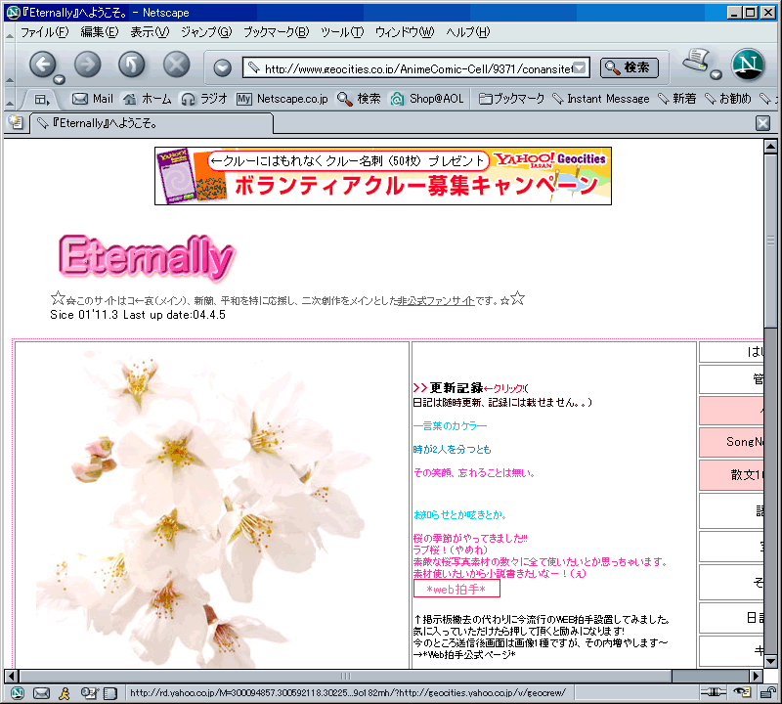Open the ヘルプ(H) menu
782x704 pixels.
pyautogui.click(x=468, y=32)
